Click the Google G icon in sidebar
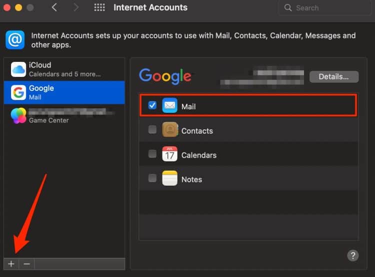 tap(18, 92)
